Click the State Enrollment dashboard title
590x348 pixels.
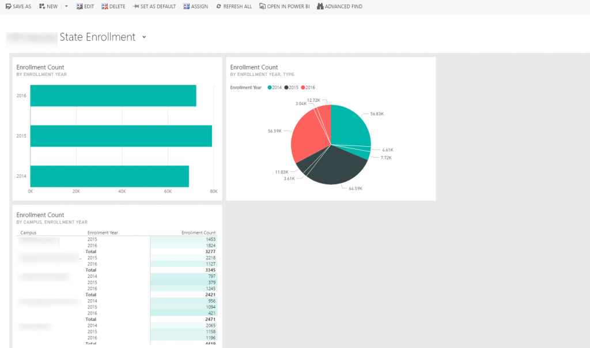[97, 37]
